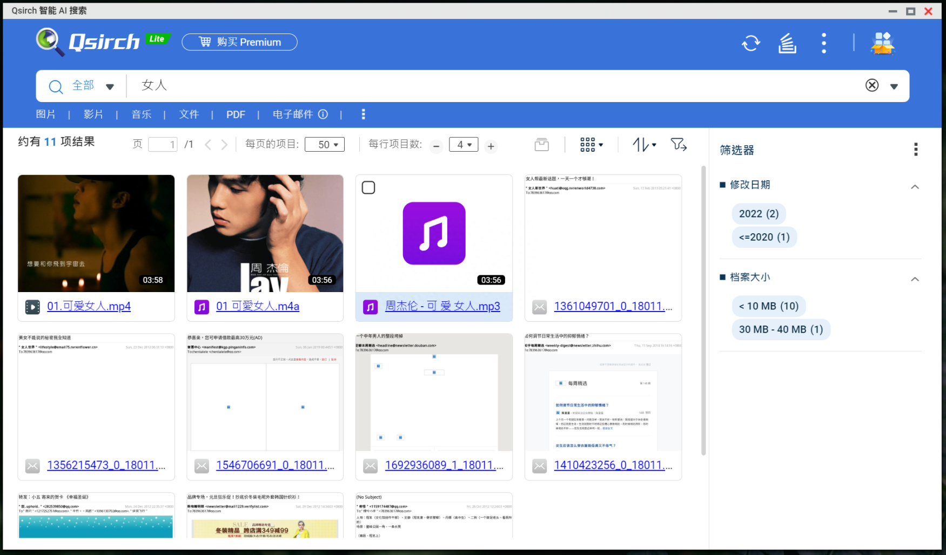
Task: Select the 周杰伦 mp3 result checkbox
Action: pos(368,188)
